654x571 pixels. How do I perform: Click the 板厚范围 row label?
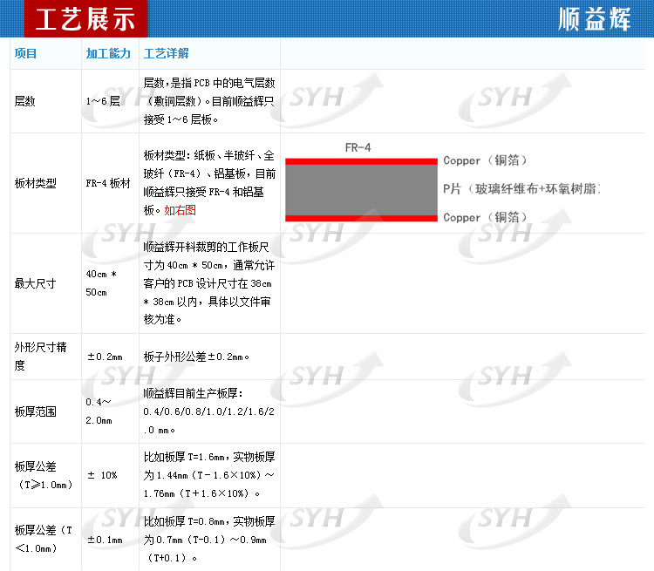(35, 411)
